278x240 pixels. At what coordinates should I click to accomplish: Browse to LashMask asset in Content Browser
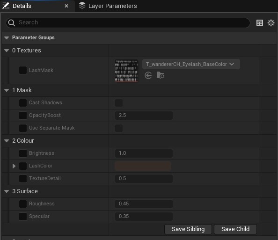click(160, 75)
